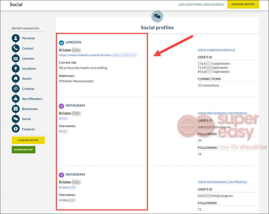
Task: Click the 'CONNECTIONS' label
Action: pos(209,79)
